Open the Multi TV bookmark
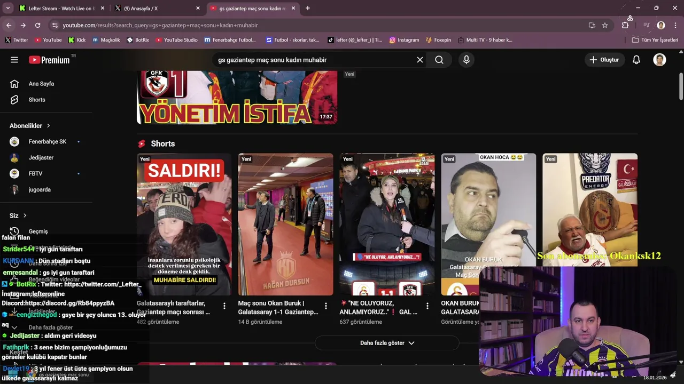This screenshot has height=384, width=684. 485,40
